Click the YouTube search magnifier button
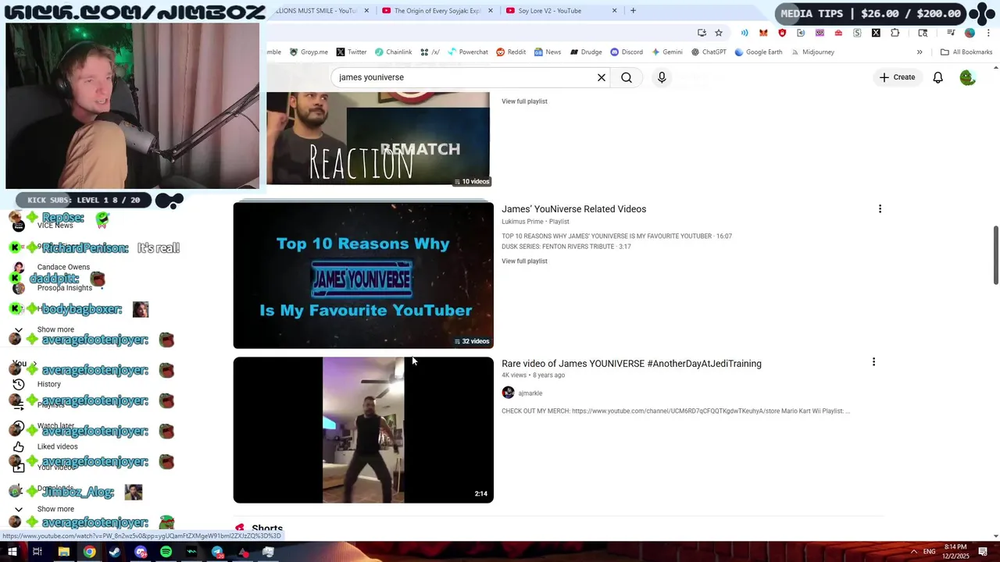The height and width of the screenshot is (562, 1000). click(627, 77)
